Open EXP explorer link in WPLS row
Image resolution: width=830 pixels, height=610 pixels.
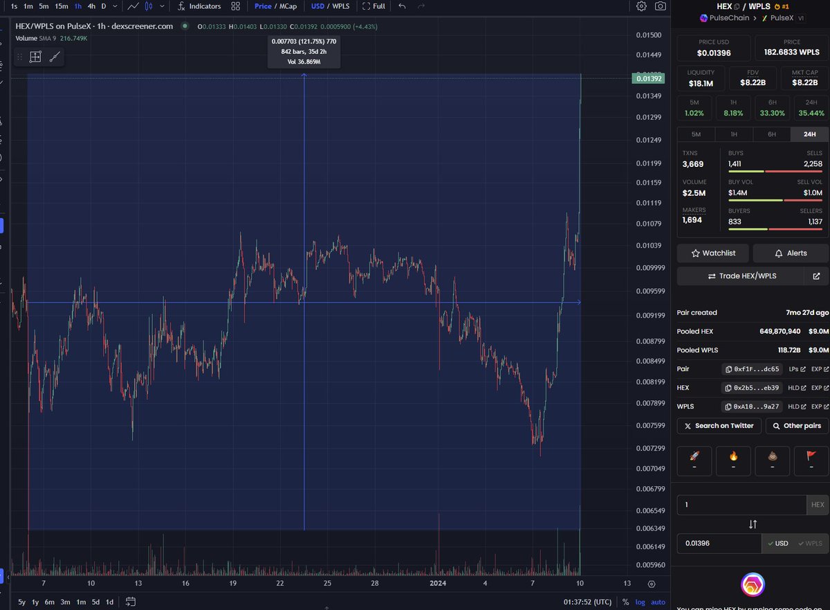coord(819,406)
